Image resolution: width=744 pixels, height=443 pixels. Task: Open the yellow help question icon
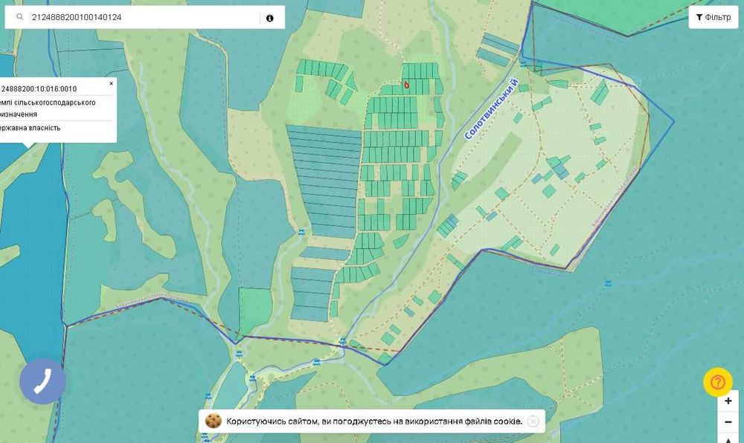(717, 382)
